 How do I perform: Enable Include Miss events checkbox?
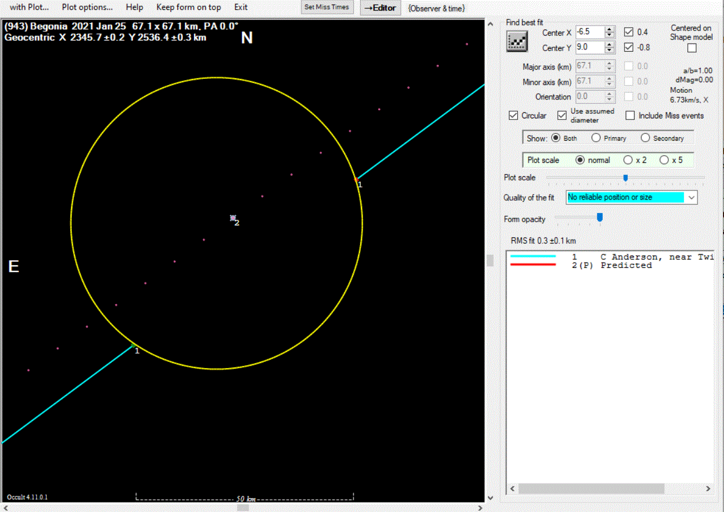[630, 116]
